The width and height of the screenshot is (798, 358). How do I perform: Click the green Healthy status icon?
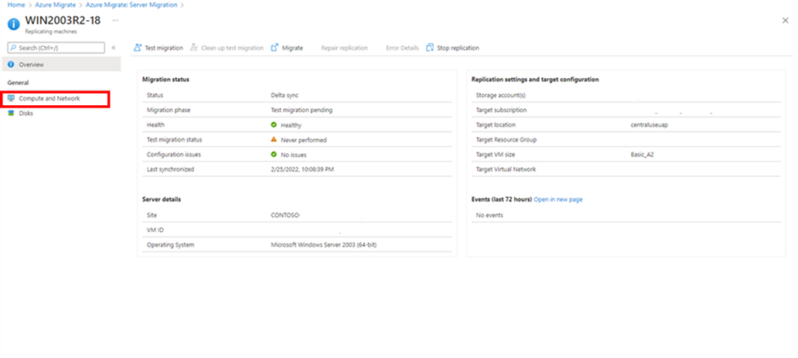tap(274, 124)
